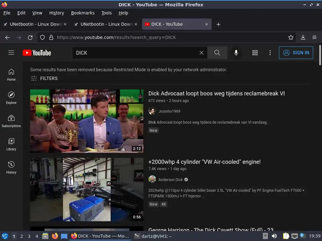
Task: Click the 4K badge under the engine video
Action: point(164,204)
